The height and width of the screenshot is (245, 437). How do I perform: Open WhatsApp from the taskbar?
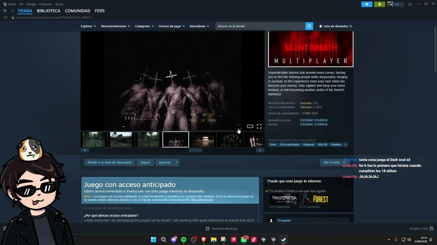click(244, 240)
